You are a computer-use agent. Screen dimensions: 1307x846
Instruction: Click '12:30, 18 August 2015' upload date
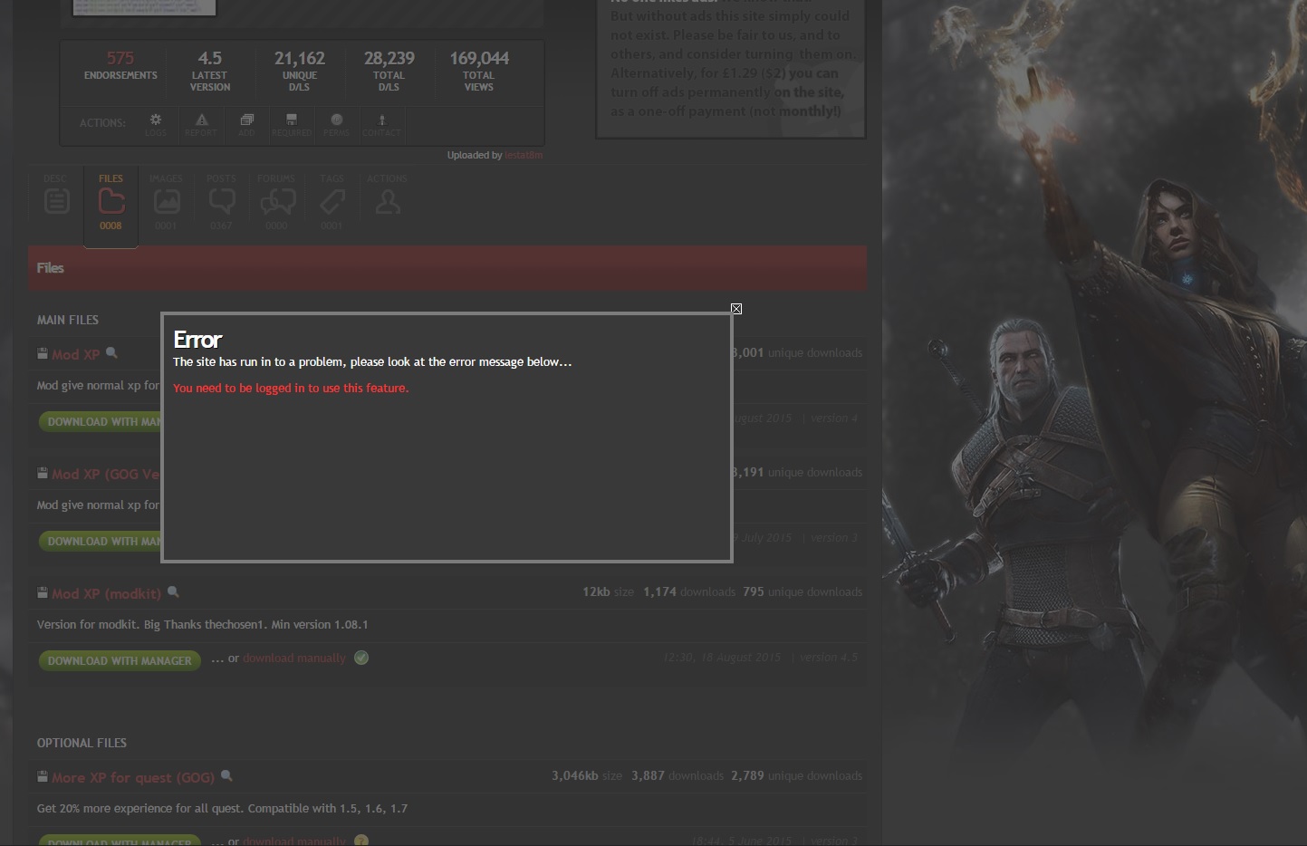pos(722,657)
